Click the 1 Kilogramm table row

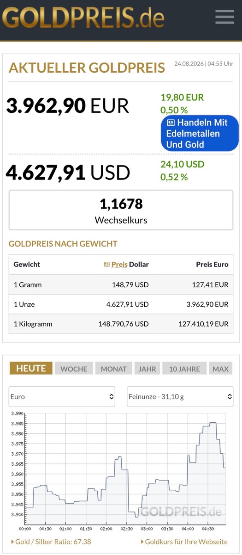click(121, 324)
